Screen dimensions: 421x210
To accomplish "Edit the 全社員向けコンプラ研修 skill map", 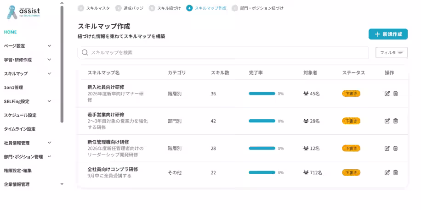I will point(387,172).
